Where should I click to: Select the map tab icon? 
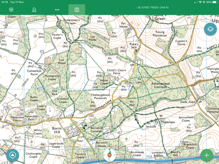point(77,9)
